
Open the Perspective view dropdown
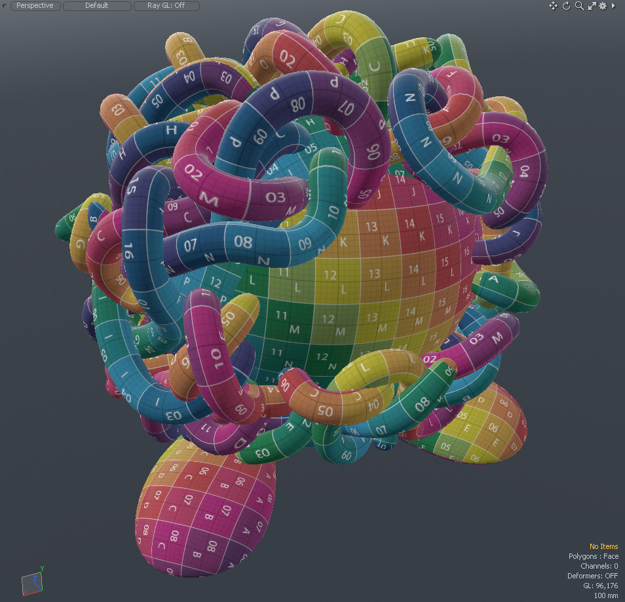35,6
